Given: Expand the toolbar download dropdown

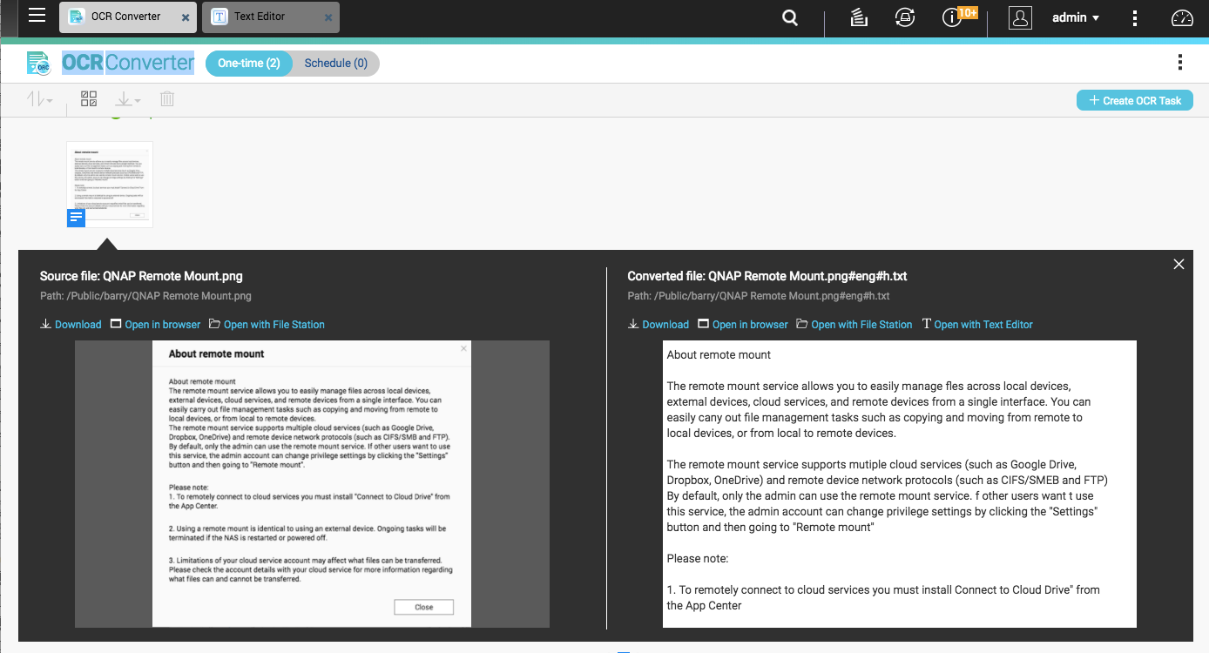Looking at the screenshot, I should click(x=128, y=100).
